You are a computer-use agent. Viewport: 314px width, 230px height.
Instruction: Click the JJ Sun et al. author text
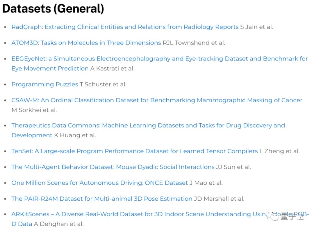point(233,167)
